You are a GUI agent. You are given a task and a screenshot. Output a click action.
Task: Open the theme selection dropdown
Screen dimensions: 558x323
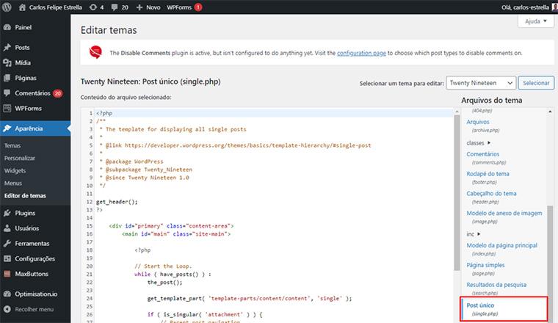point(480,83)
